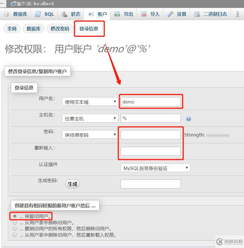The height and width of the screenshot is (248, 244).
Task: Click the binary log icon
Action: (x=197, y=14)
